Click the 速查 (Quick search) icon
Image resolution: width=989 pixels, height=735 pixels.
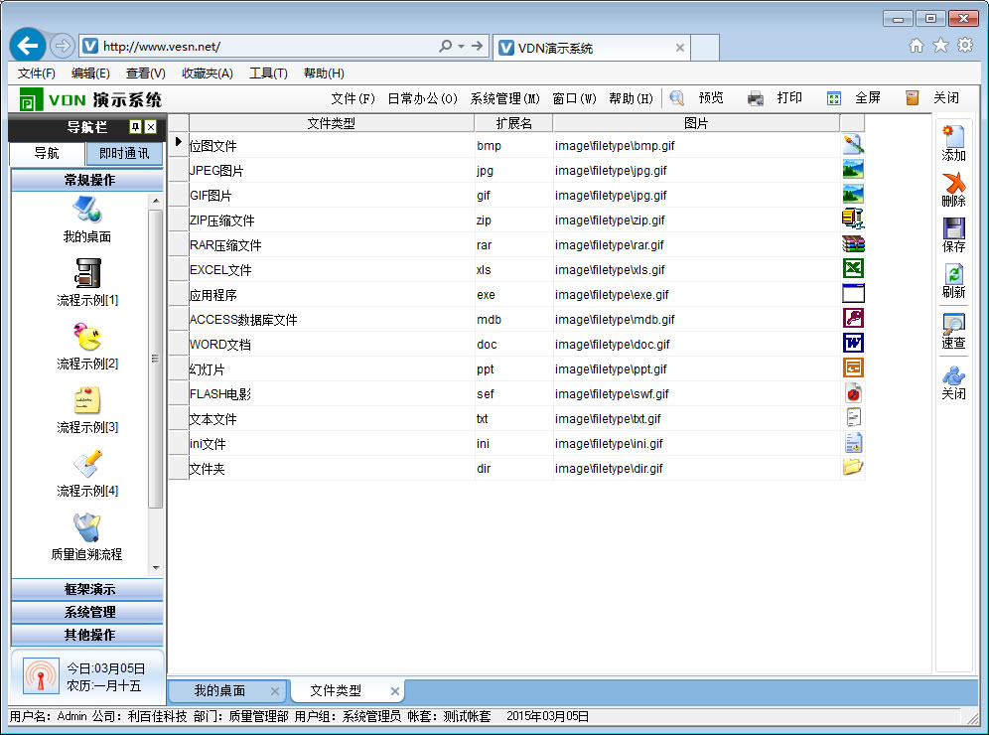click(953, 324)
